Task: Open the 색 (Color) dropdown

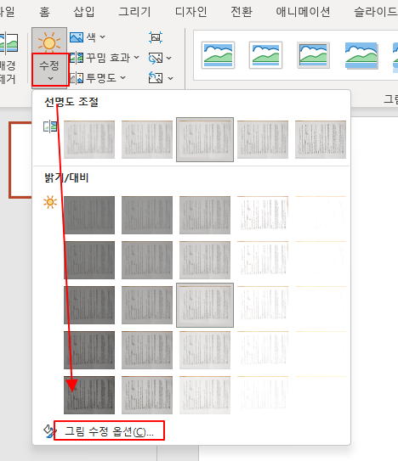Action: [88, 37]
